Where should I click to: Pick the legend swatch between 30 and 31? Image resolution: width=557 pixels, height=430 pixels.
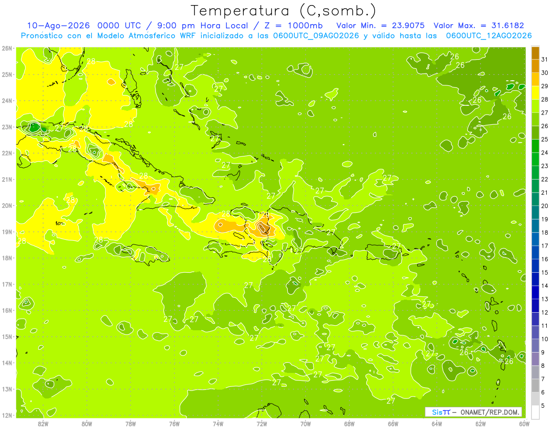[x=535, y=66]
